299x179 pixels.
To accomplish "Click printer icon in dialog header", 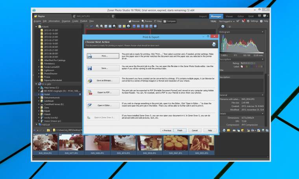I will [214, 44].
